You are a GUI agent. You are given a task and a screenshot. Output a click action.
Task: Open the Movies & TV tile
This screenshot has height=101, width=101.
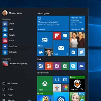[65, 80]
